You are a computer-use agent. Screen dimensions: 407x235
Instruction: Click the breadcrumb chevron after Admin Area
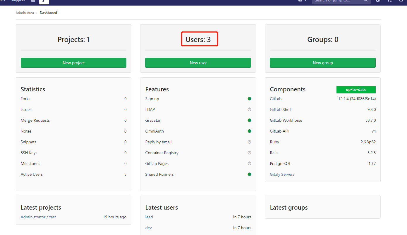click(x=37, y=13)
